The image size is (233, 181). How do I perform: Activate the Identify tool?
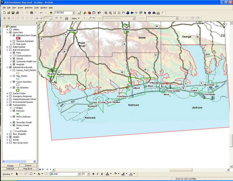tap(149, 13)
